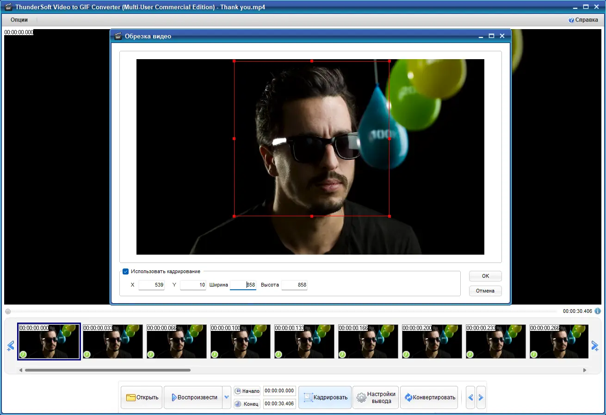This screenshot has width=606, height=415.
Task: Open the Опции menu
Action: click(19, 20)
